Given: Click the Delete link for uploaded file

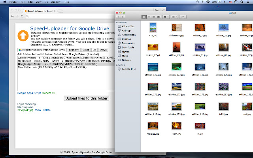Looking at the screenshot, I should [47, 110].
